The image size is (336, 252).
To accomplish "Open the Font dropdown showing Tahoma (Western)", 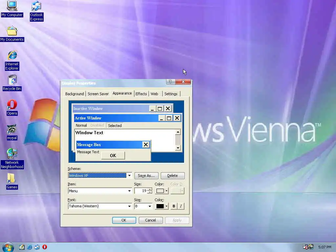I will [129, 206].
